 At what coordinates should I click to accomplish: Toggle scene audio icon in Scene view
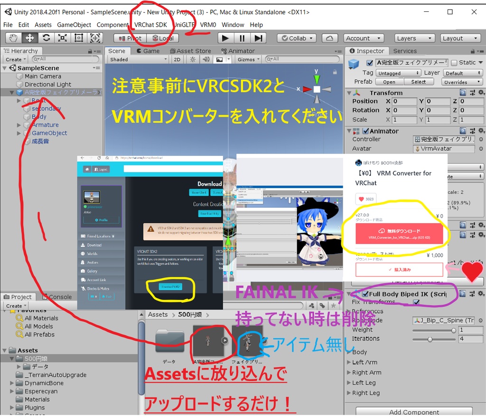pyautogui.click(x=206, y=60)
